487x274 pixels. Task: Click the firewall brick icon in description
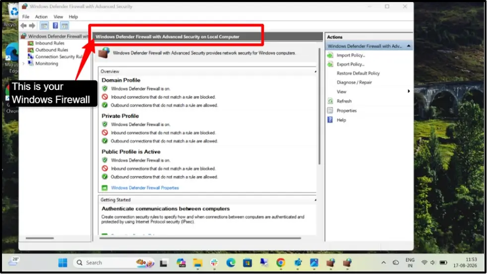pyautogui.click(x=104, y=52)
